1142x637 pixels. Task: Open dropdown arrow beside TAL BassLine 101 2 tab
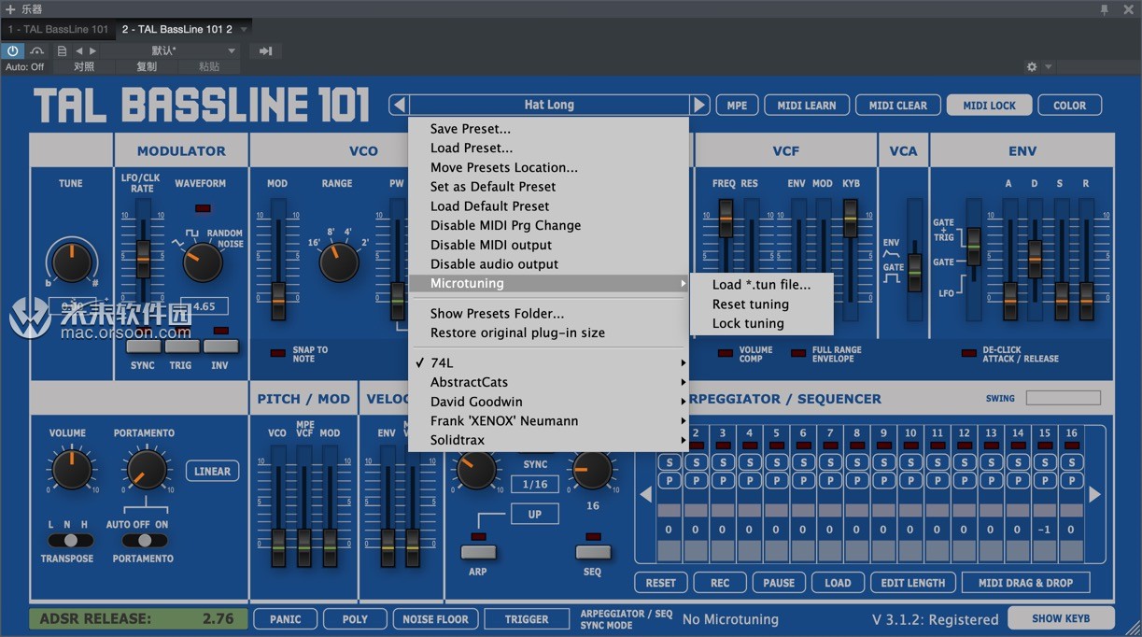(244, 29)
